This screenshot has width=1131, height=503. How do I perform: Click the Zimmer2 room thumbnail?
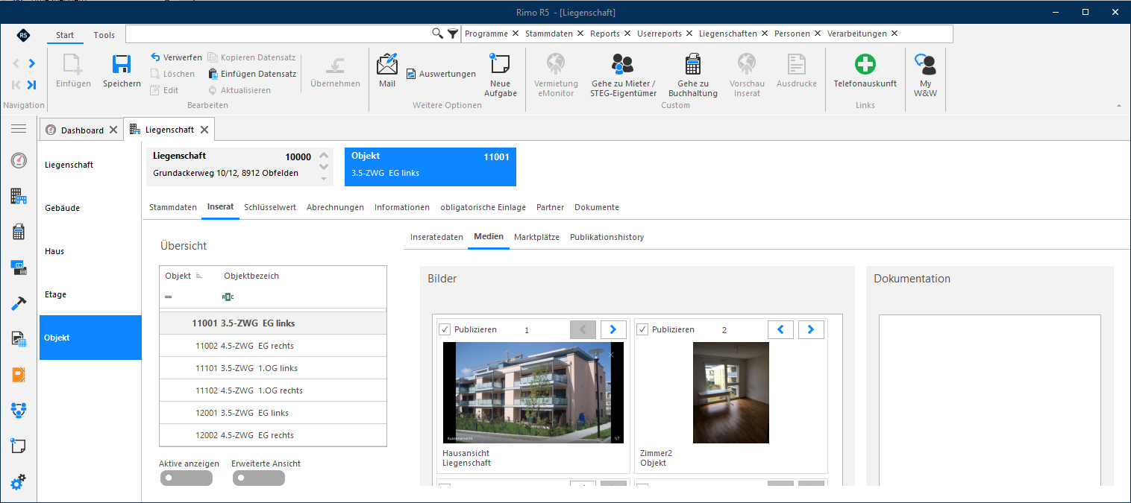click(731, 393)
